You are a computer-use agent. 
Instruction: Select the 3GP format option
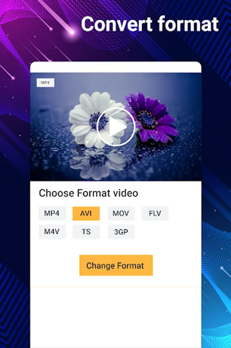[x=121, y=232]
